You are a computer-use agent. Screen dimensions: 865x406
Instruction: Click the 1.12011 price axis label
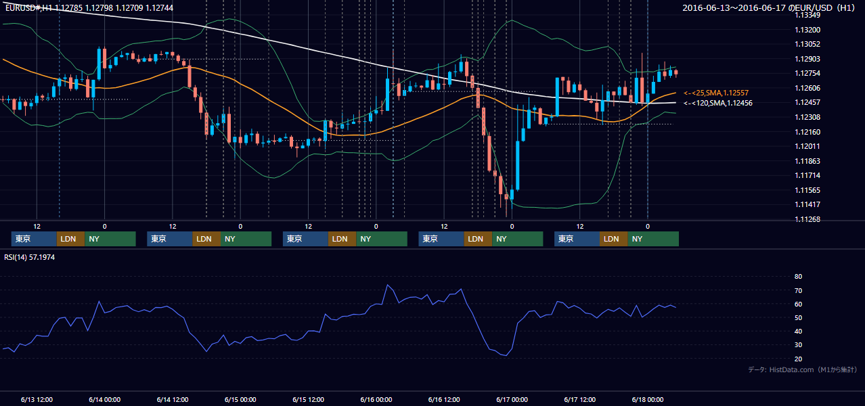[807, 146]
